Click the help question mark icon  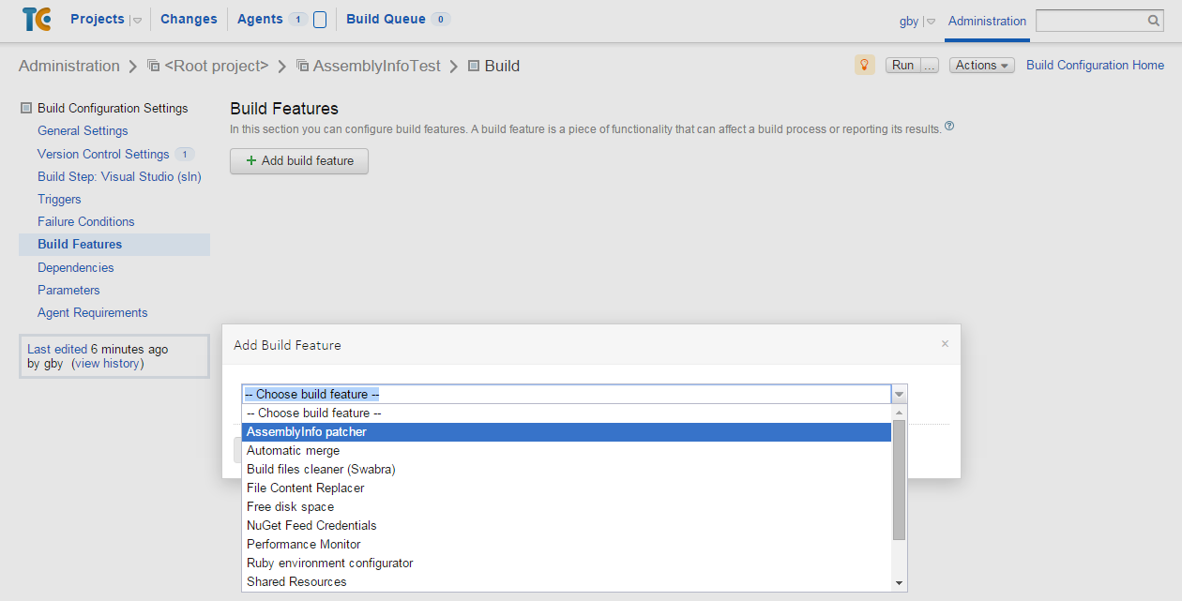(x=949, y=127)
